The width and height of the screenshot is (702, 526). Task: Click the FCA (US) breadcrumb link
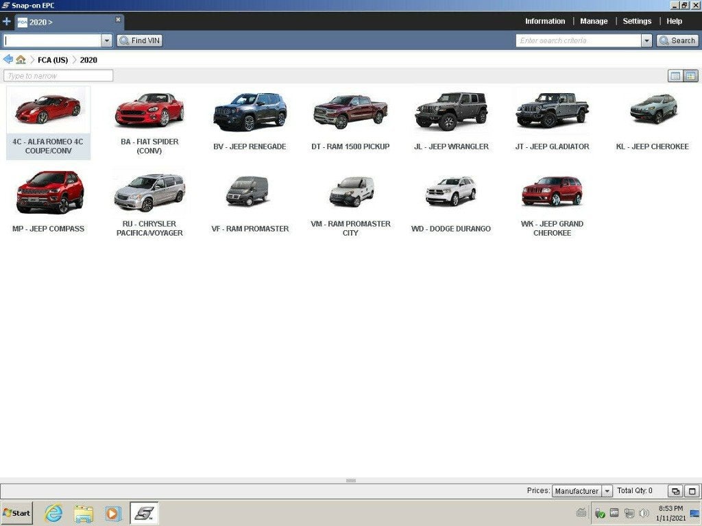click(x=53, y=60)
